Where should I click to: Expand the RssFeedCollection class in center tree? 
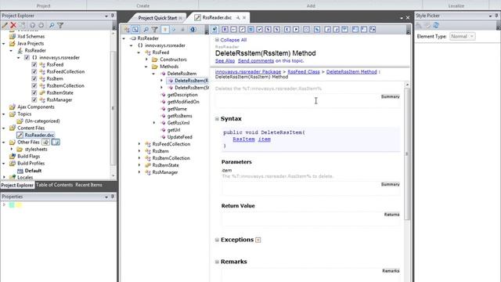pyautogui.click(x=139, y=144)
